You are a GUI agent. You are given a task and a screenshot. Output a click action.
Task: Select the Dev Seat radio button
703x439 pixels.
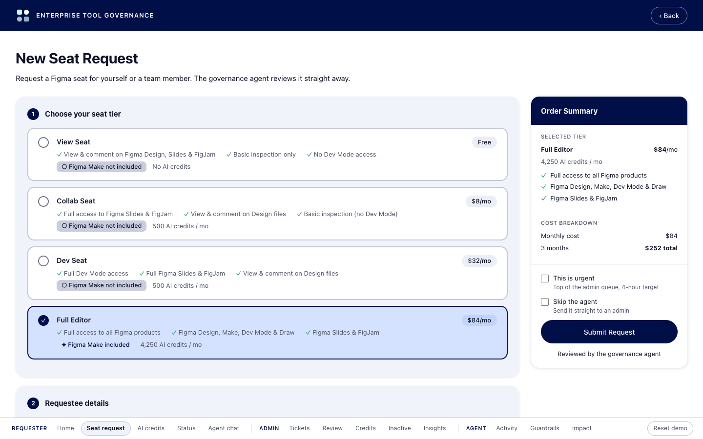coord(43,261)
